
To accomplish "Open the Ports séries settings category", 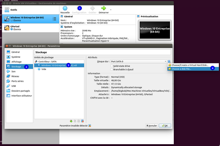I will pyautogui.click(x=19, y=81).
